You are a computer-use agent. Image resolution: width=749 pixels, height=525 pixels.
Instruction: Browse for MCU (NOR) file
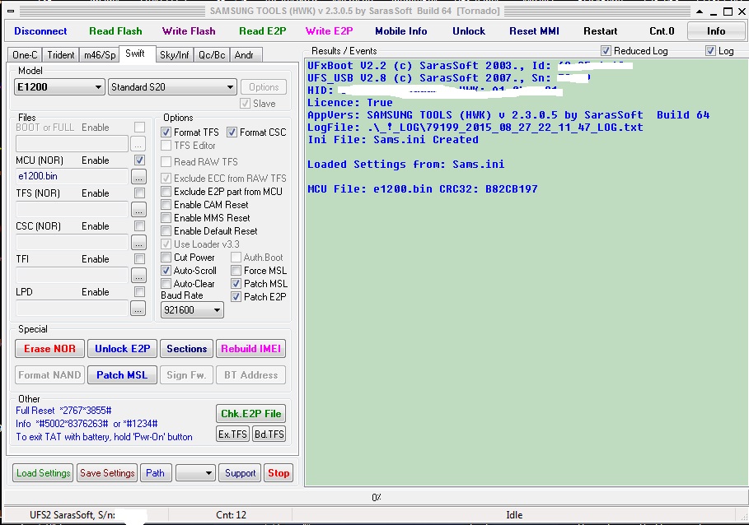138,176
